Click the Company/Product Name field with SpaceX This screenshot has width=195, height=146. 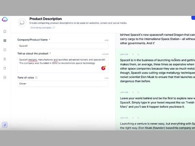tap(63, 46)
